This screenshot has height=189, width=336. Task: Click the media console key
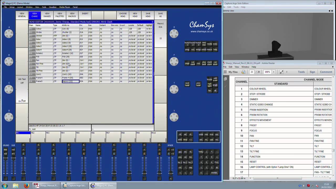(209, 44)
